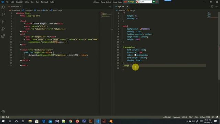Click doctype in the left breadcrumb
220x124 pixels.
pos(28,10)
